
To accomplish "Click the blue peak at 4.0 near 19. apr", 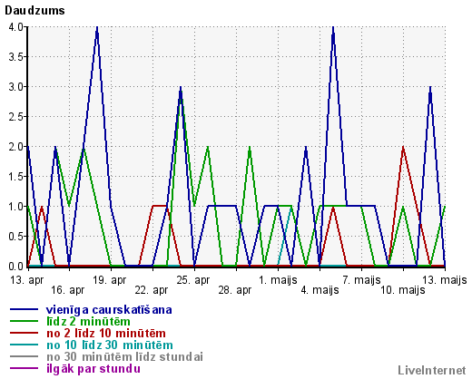I will coord(97,28).
